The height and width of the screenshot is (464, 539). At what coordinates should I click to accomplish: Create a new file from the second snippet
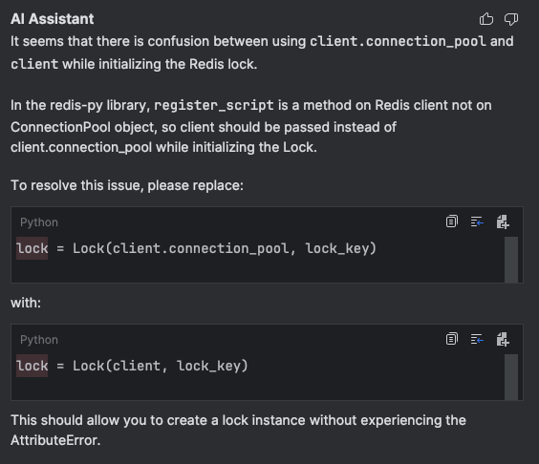tap(503, 339)
